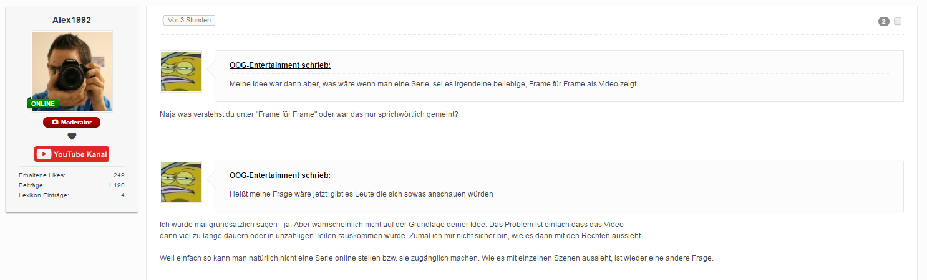Click the quoted text "Heißt meine Frage wäre jetzt"
Viewport: 927px width, 280px height.
(361, 194)
